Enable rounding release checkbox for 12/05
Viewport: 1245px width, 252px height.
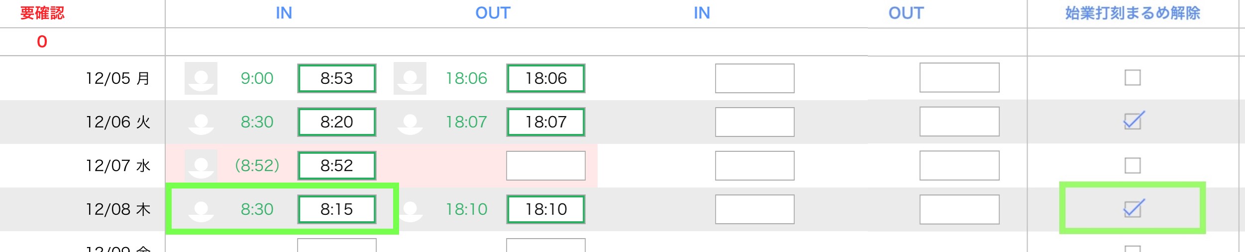pos(1133,78)
